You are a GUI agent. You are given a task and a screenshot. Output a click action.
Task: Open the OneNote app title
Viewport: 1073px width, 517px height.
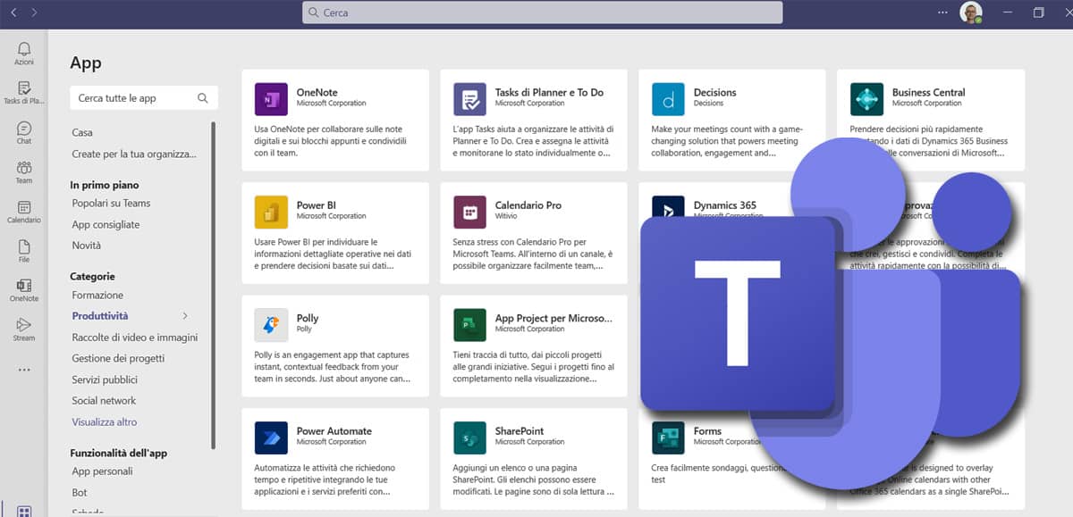click(x=317, y=92)
